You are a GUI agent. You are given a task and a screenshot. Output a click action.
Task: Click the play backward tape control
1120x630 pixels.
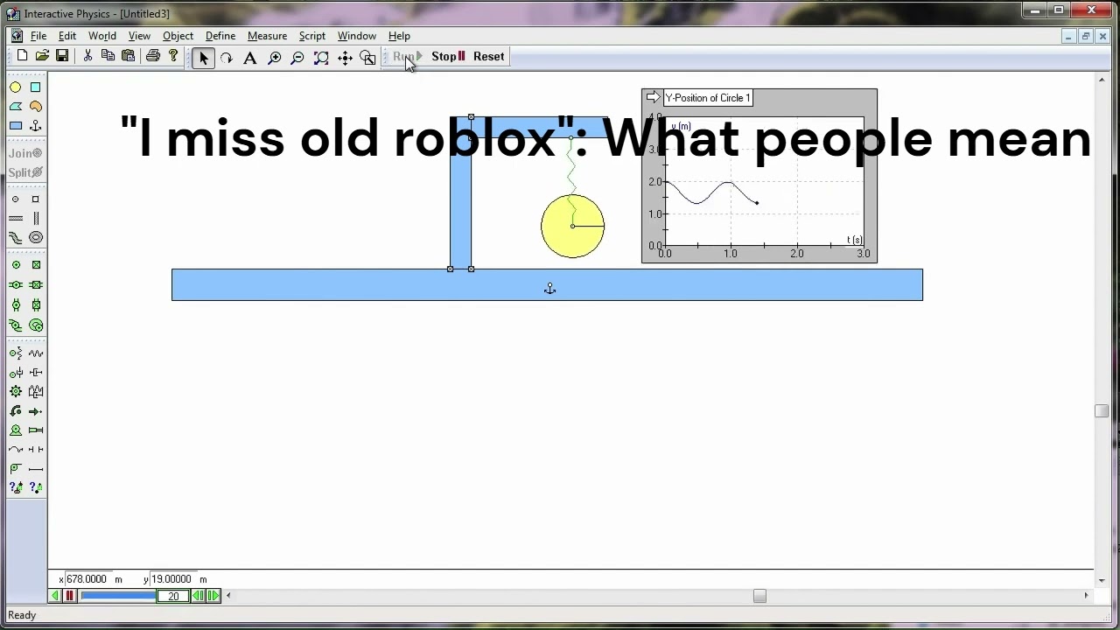pos(55,596)
